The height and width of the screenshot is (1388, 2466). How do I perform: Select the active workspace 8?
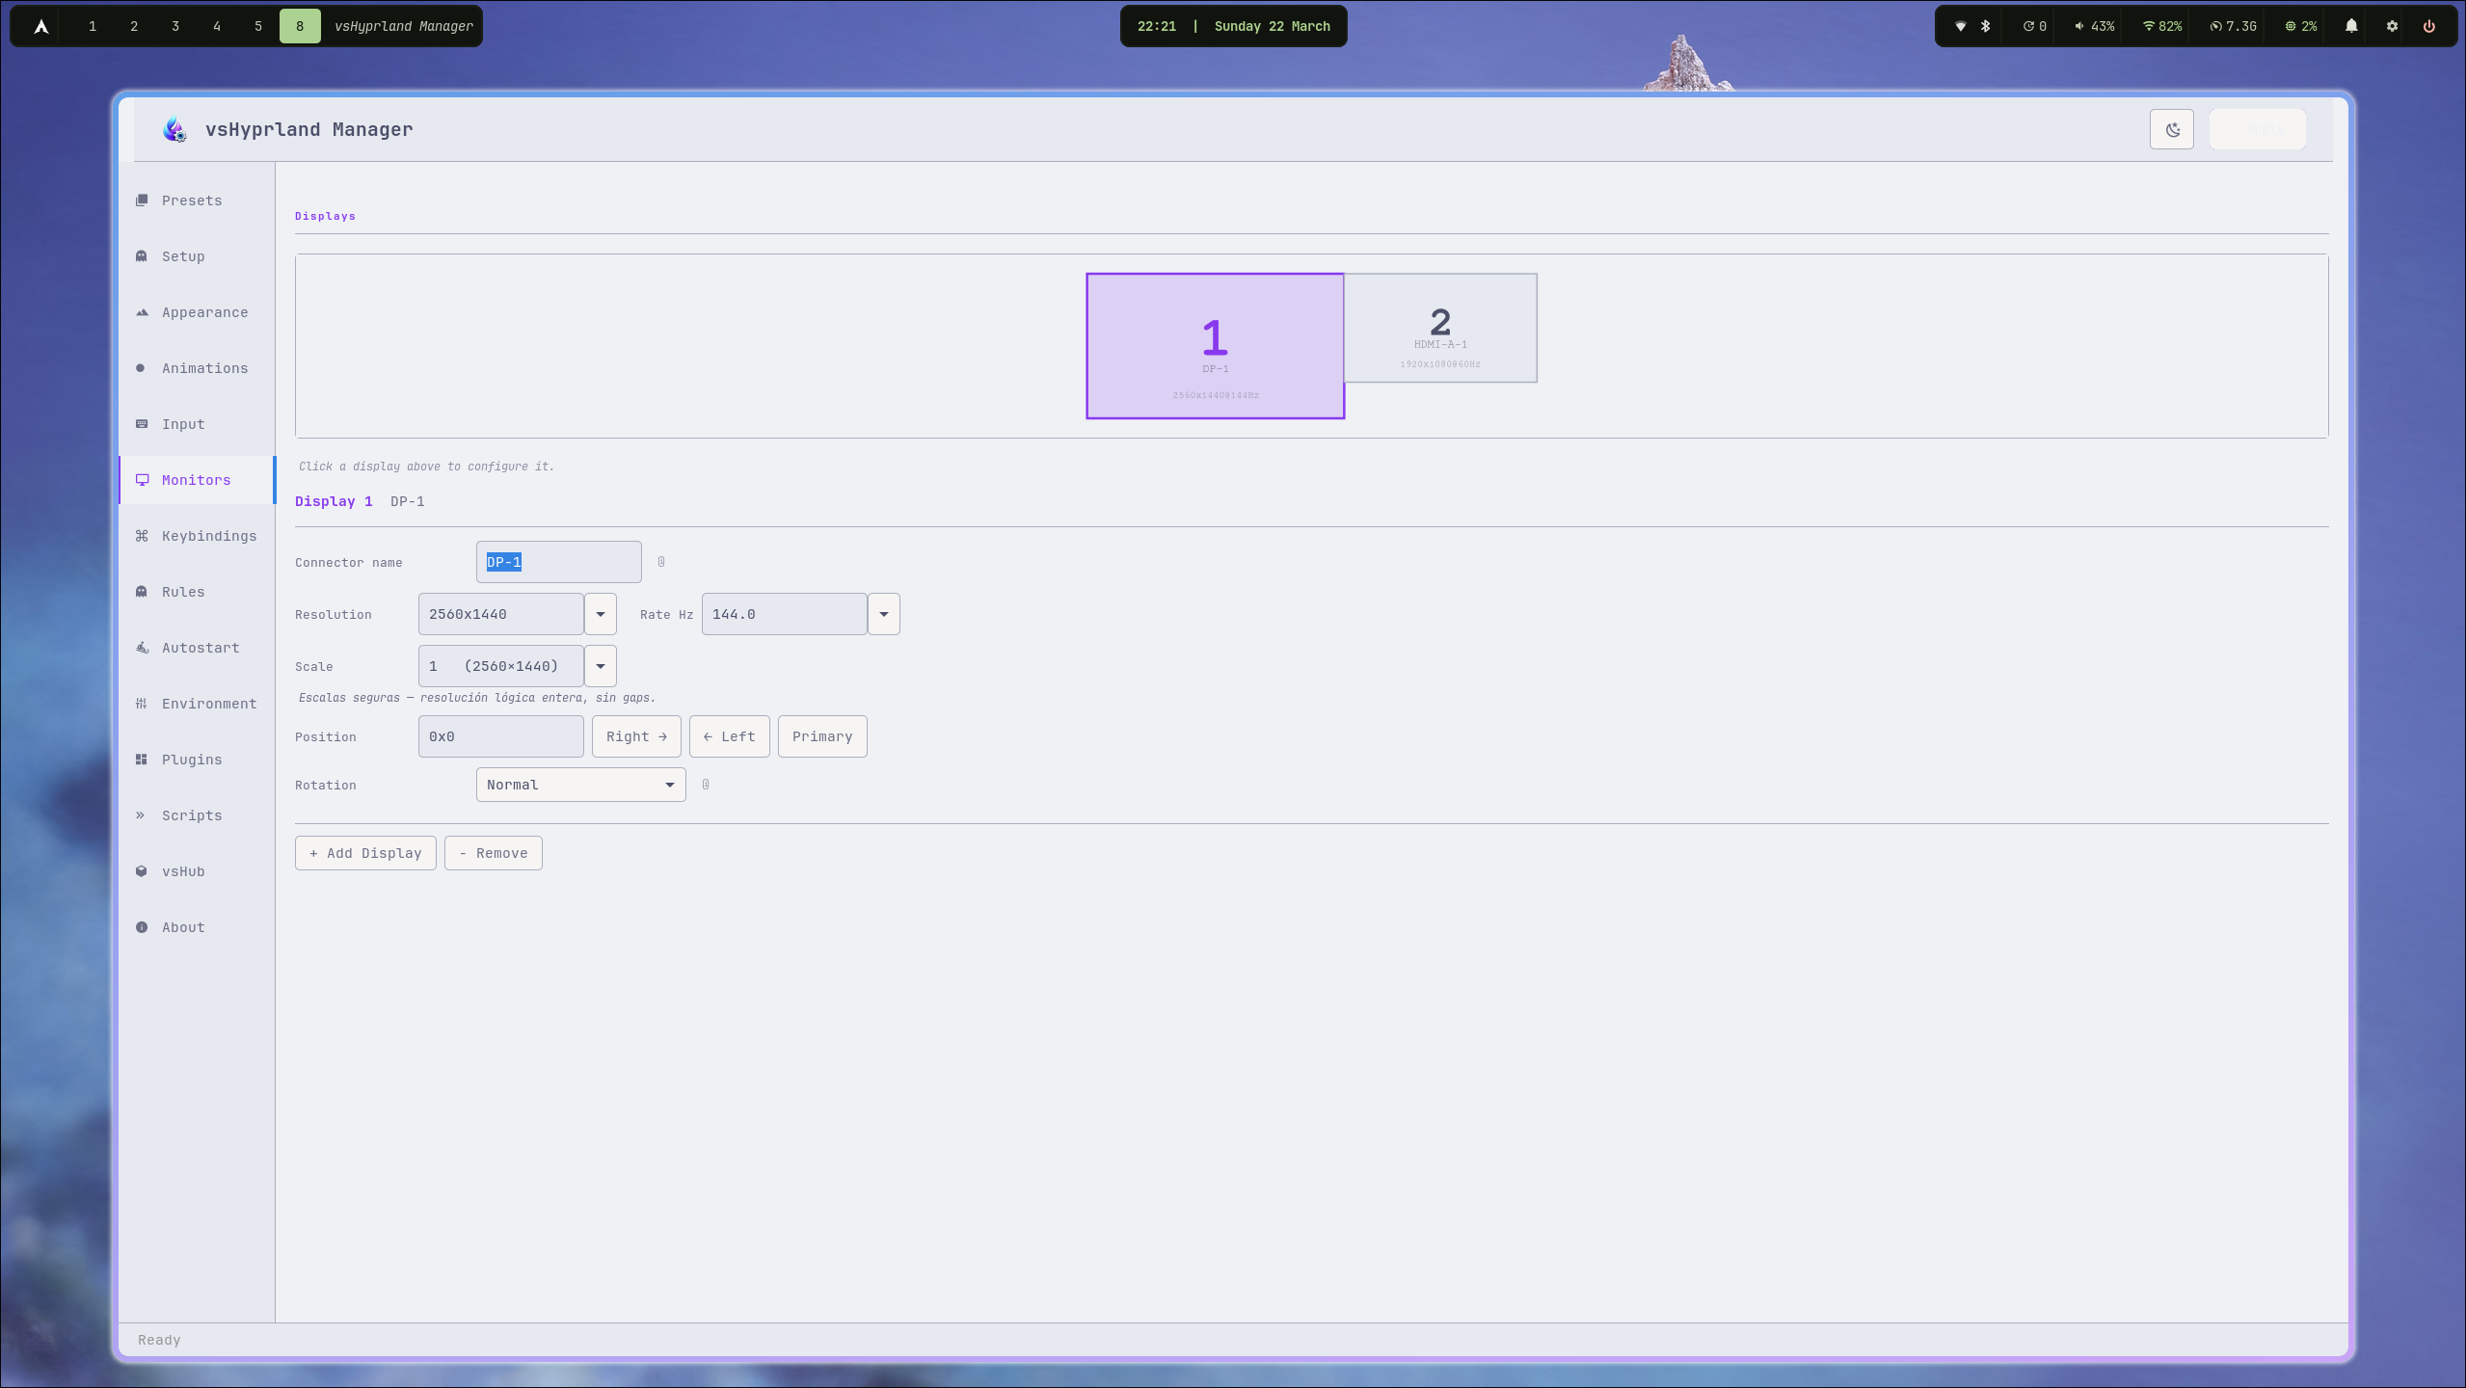tap(300, 26)
